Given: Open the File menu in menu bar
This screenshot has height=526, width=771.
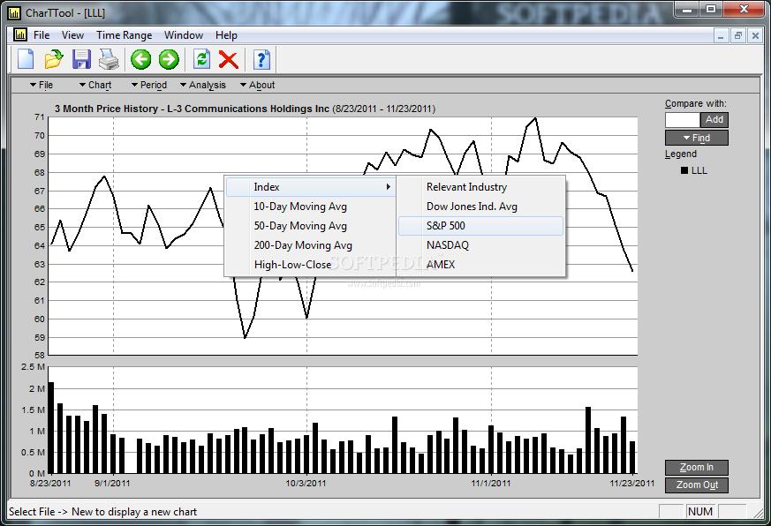Looking at the screenshot, I should click(42, 35).
